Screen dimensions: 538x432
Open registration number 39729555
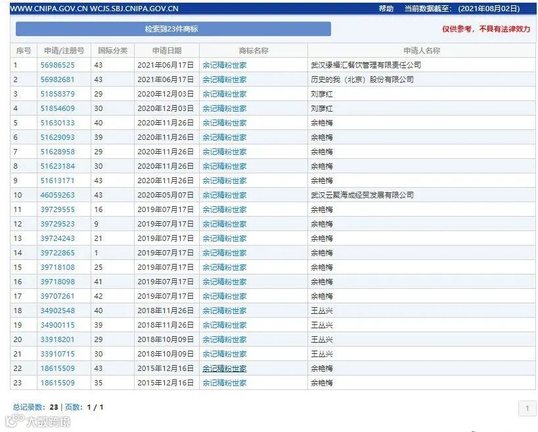(57, 209)
